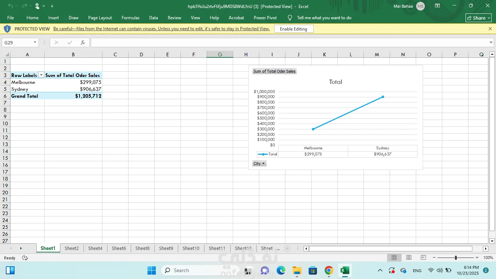Switch to the Sheet2 tab
The image size is (496, 279).
point(72,248)
